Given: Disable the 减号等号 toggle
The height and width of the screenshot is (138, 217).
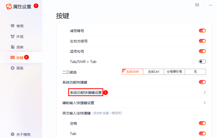Looking at the screenshot, I should [x=202, y=31].
